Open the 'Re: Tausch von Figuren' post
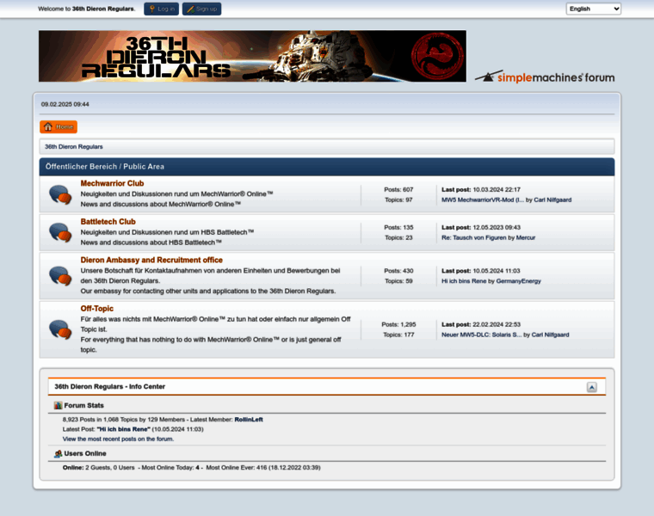This screenshot has width=654, height=516. (474, 237)
